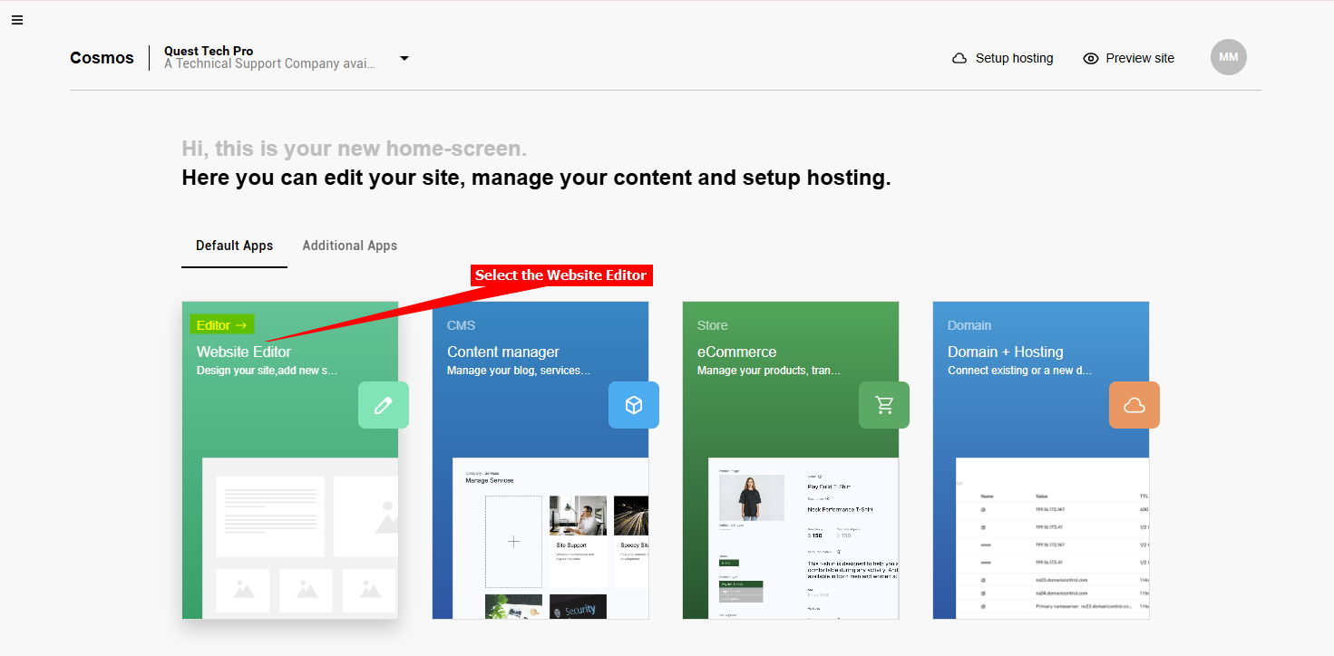Click "Design your site,add new s…" description
Viewport: 1334px width, 656px height.
(x=268, y=371)
